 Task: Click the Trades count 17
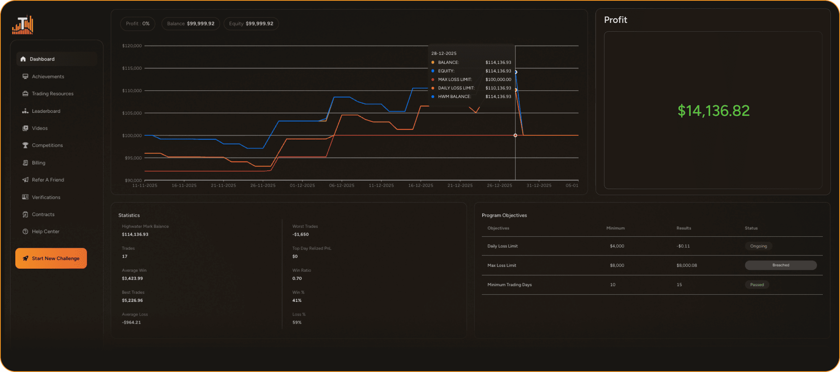[124, 257]
